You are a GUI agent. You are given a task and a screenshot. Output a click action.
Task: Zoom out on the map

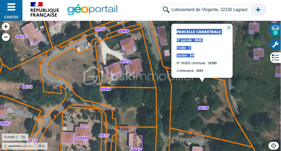click(x=6, y=37)
